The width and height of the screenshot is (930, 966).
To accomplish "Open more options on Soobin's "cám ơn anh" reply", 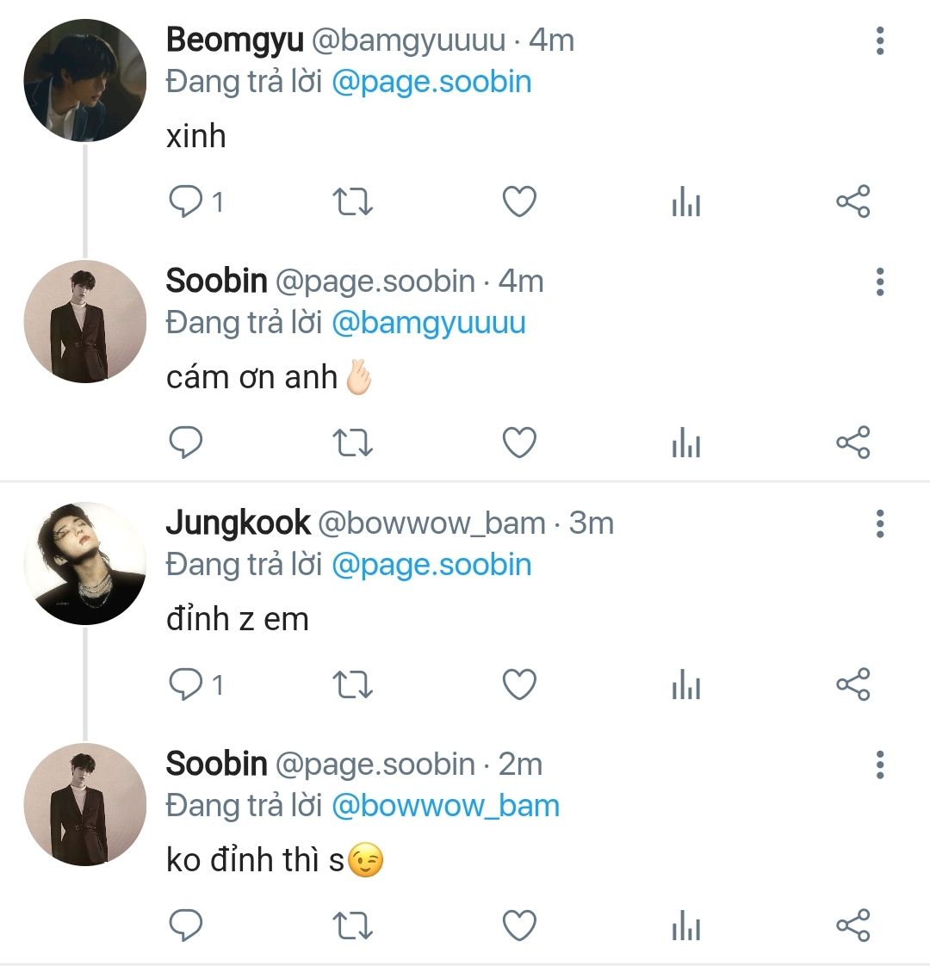I will coord(879,282).
